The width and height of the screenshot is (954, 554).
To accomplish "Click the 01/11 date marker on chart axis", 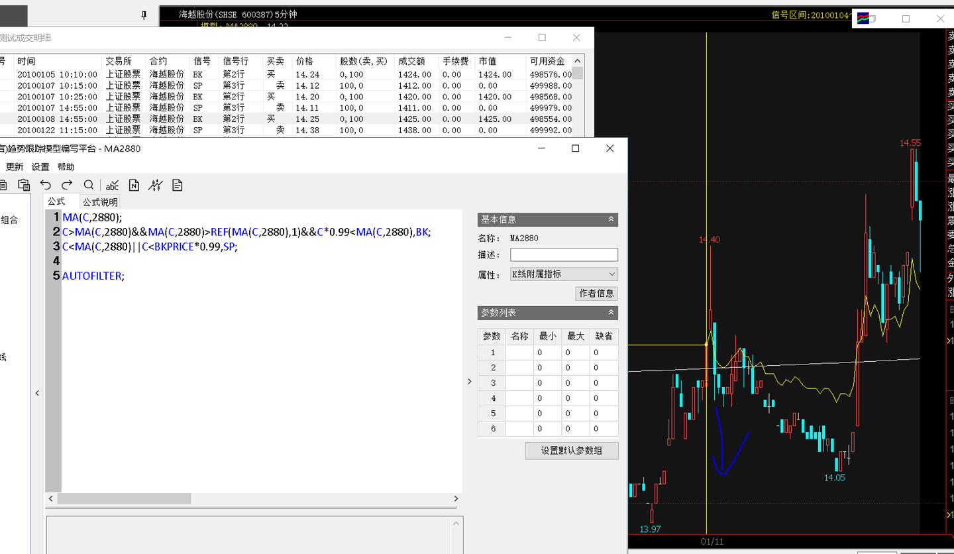I will [712, 541].
